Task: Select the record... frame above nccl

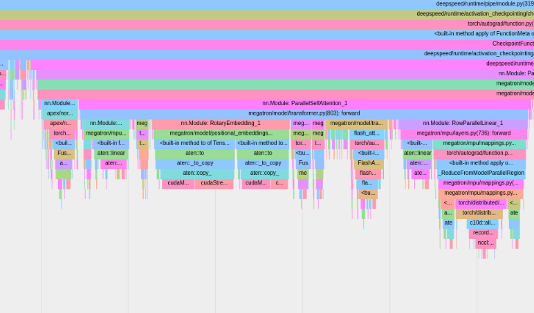Action: click(x=483, y=233)
